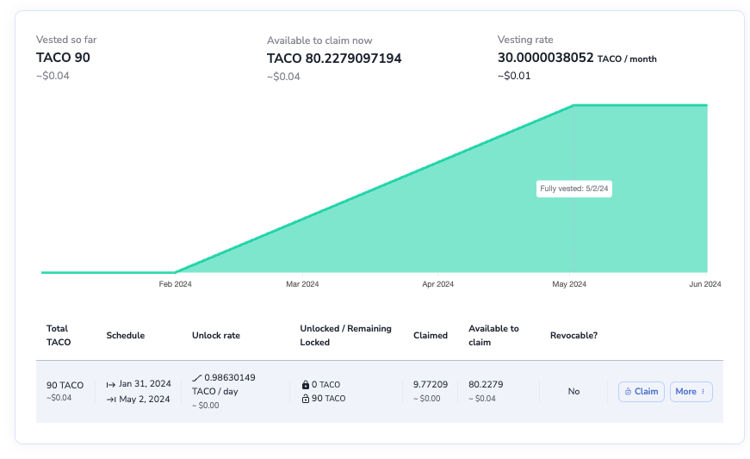Click the closed lock icon beside 0 TACO
Viewport: 750px width, 459px height.
pos(305,384)
